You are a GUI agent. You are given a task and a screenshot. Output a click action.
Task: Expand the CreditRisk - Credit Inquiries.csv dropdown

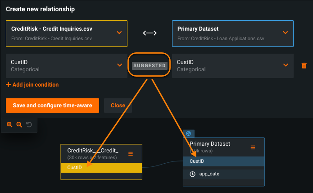coord(119,32)
